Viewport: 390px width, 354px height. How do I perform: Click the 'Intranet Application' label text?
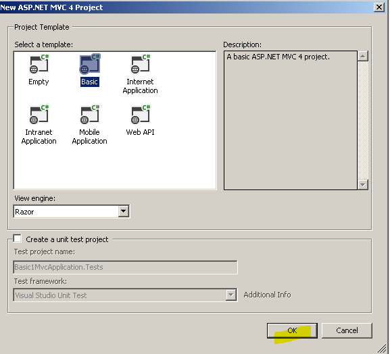[39, 137]
